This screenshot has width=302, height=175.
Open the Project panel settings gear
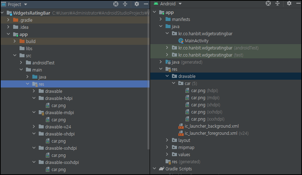pos(137,4)
